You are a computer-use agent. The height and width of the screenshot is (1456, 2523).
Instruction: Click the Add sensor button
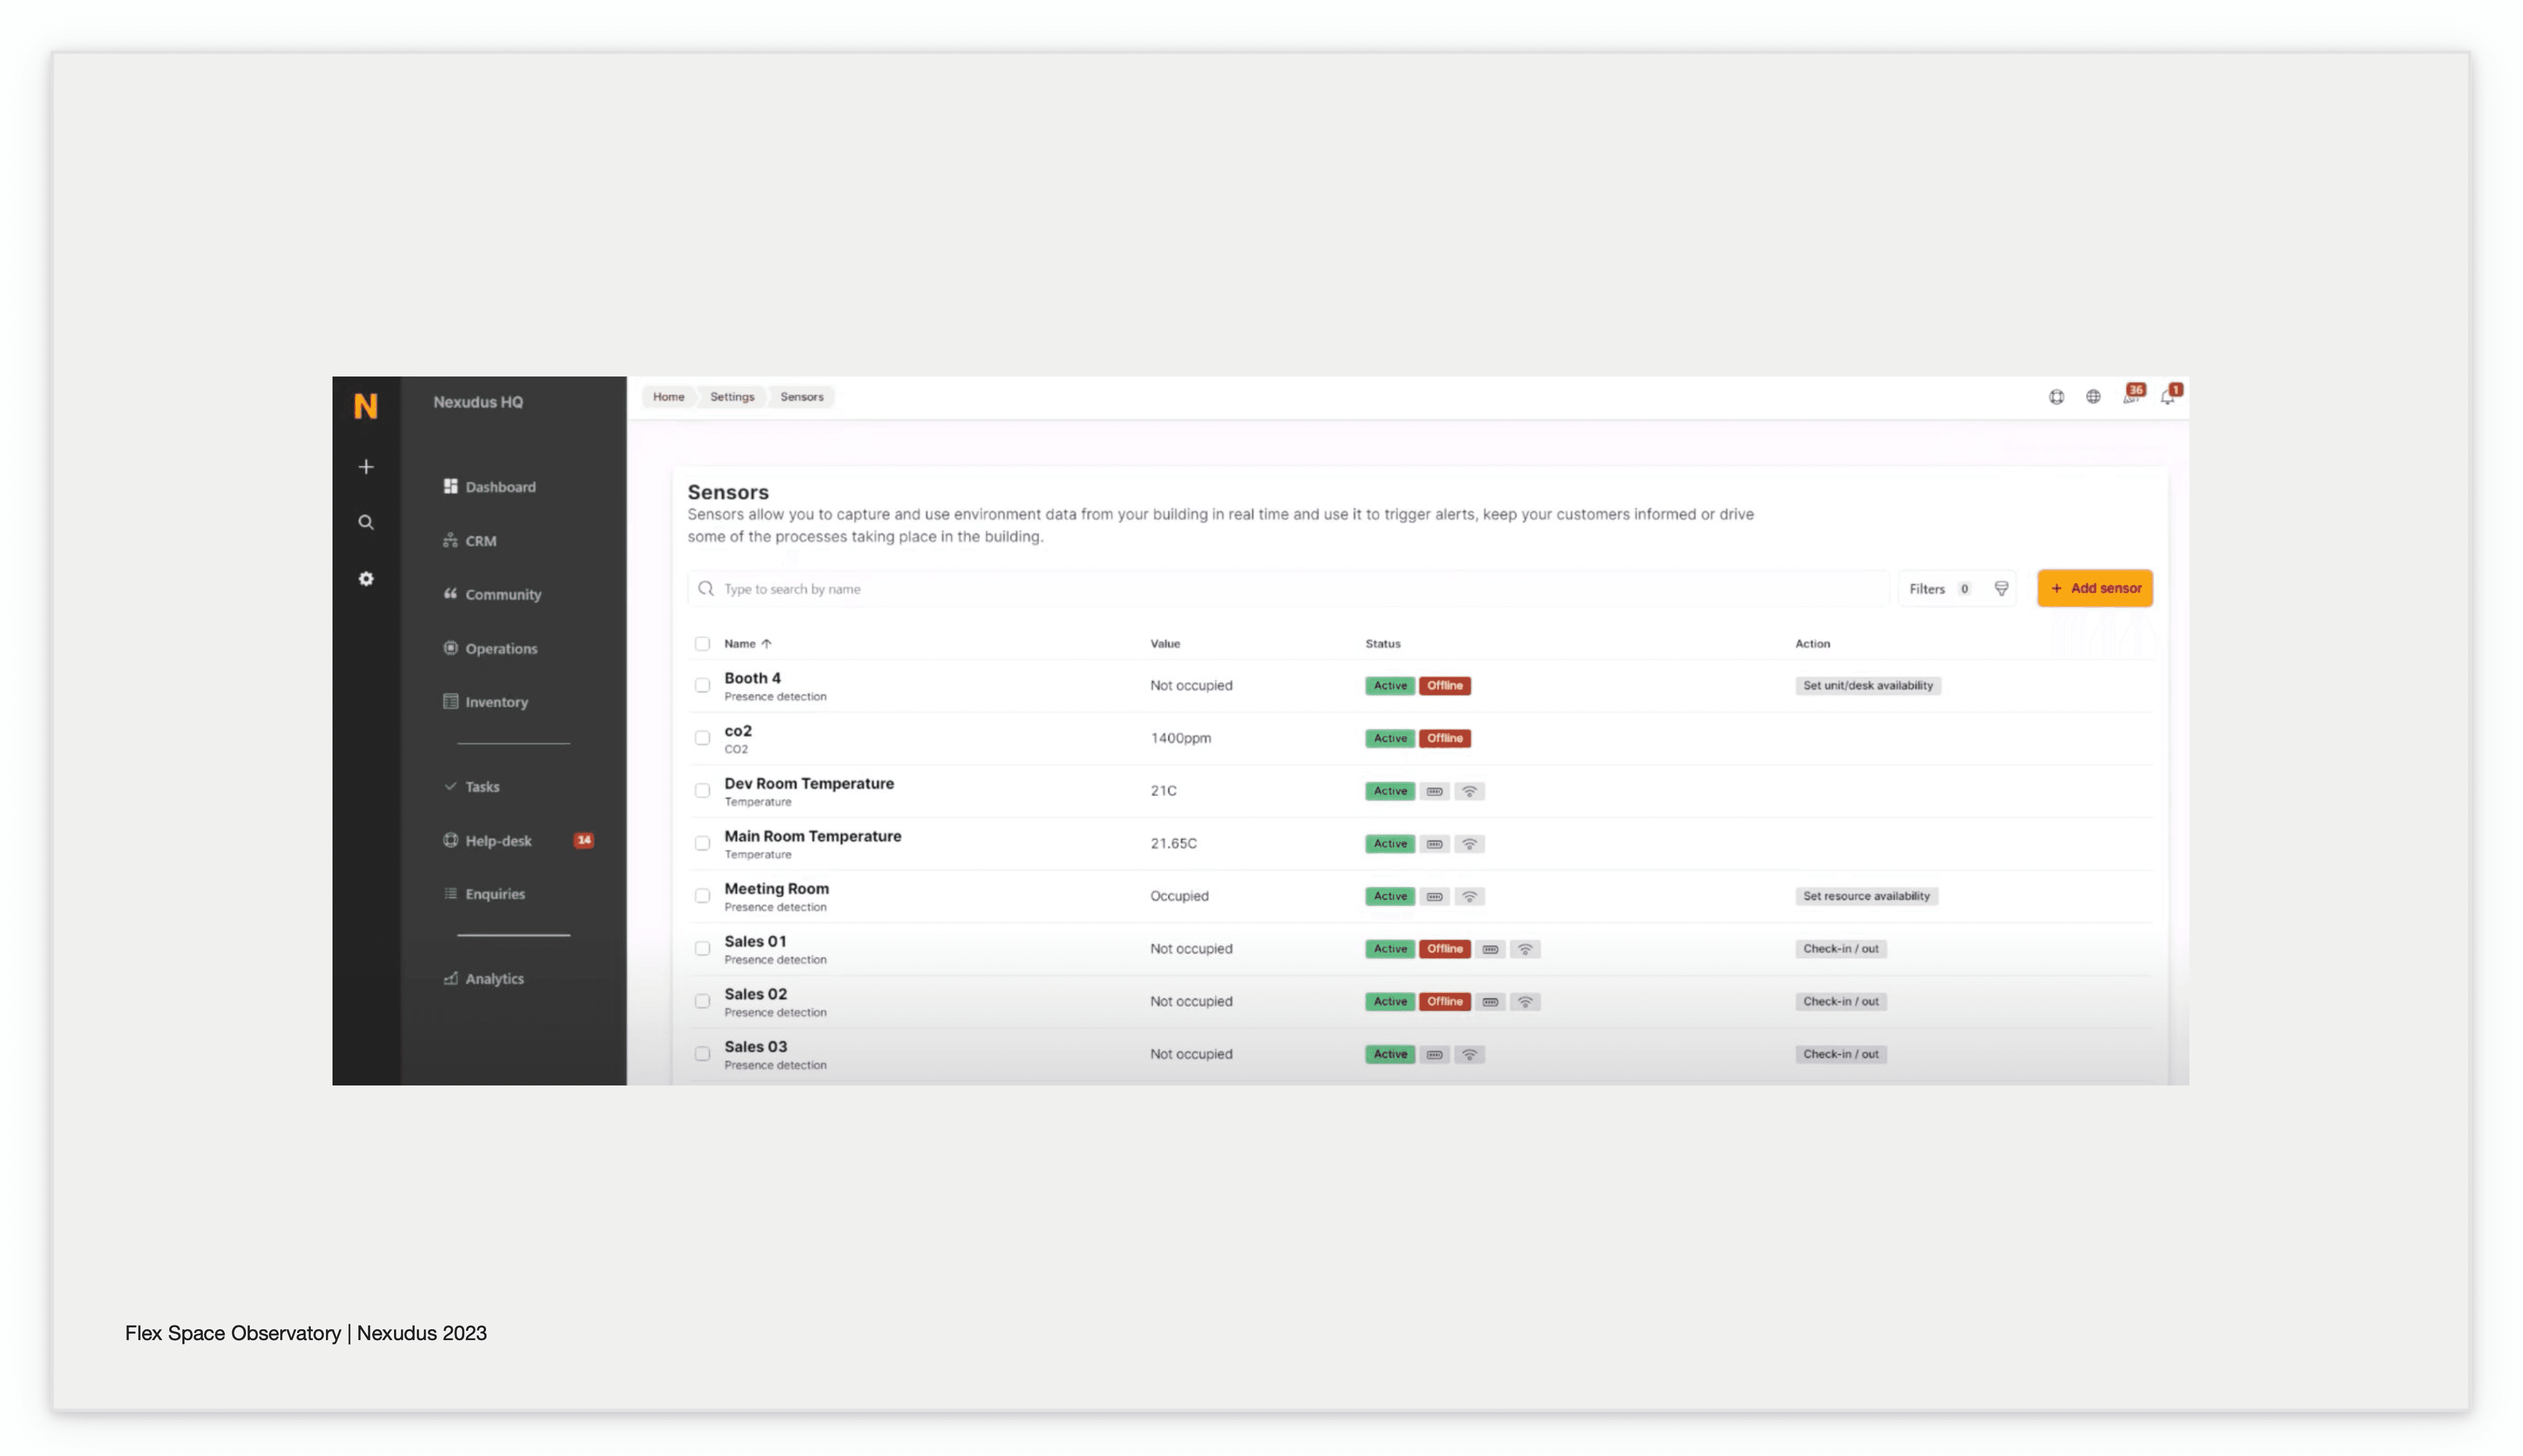[x=2095, y=589]
